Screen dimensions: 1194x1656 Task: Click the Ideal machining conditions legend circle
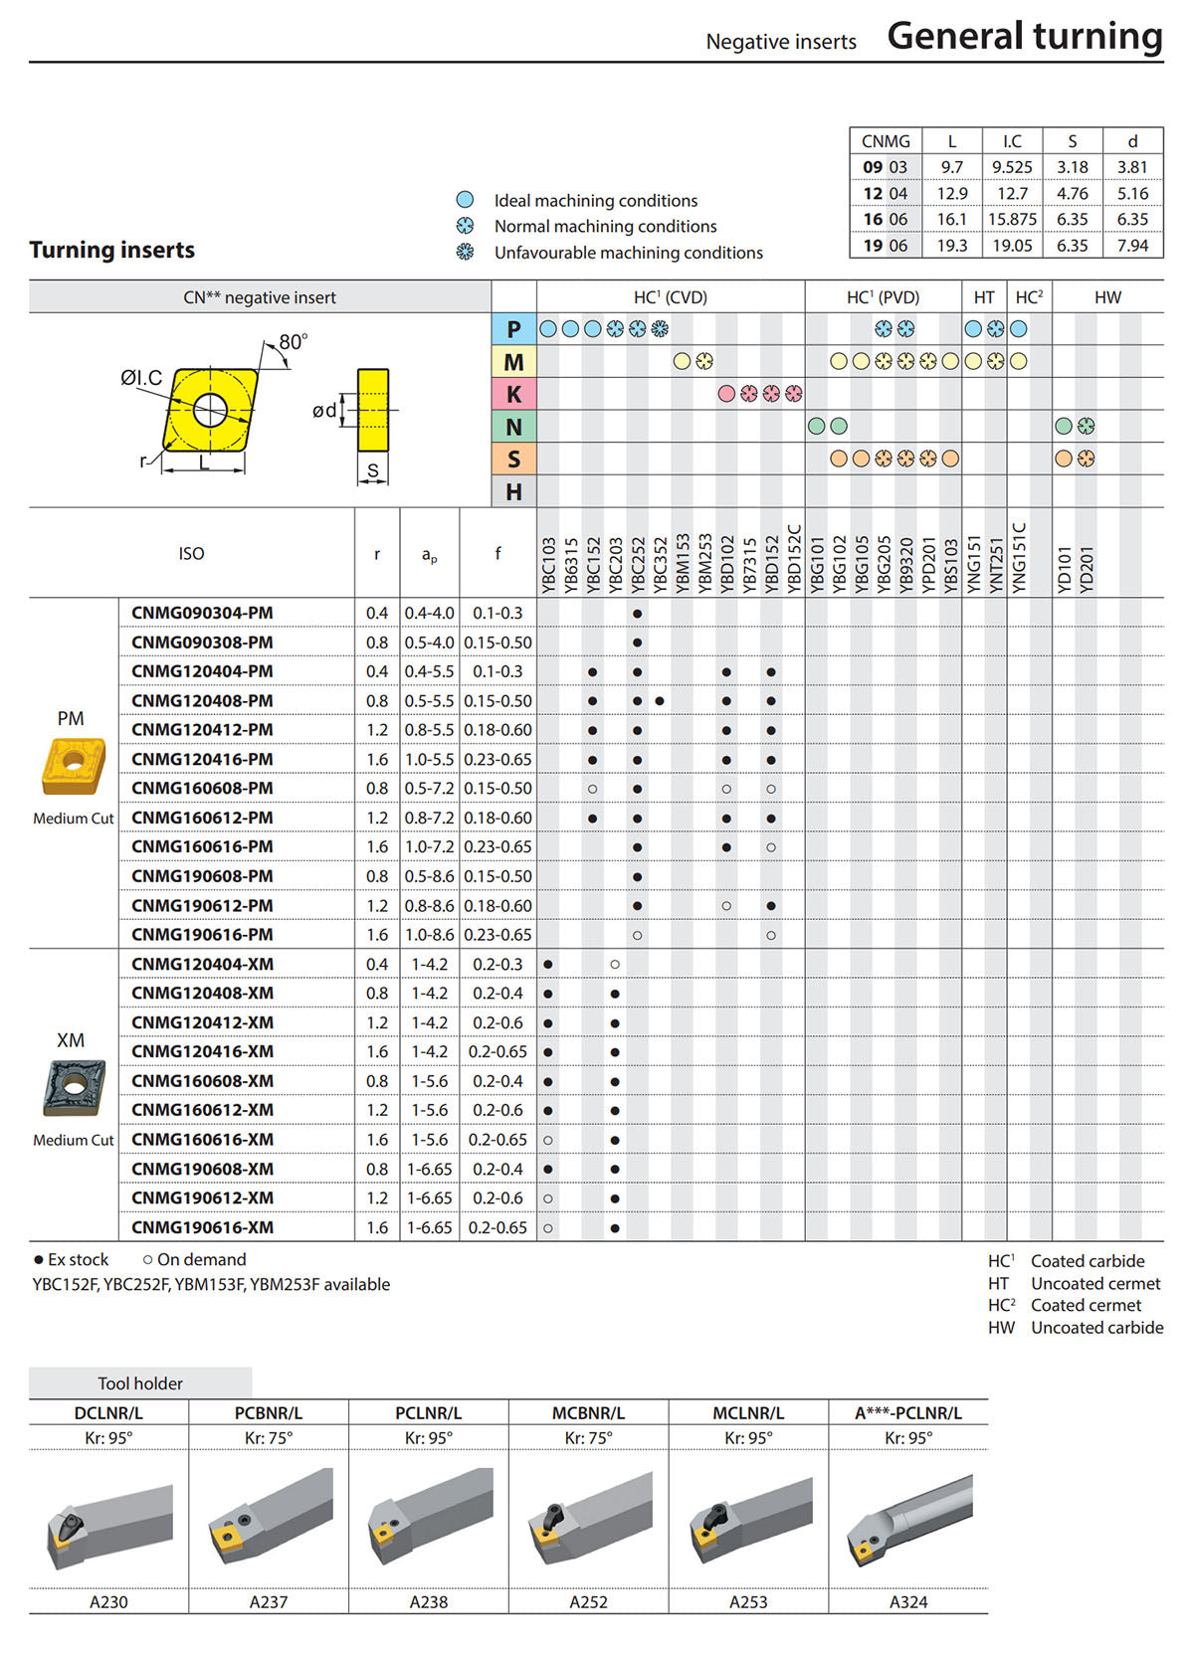pyautogui.click(x=465, y=200)
